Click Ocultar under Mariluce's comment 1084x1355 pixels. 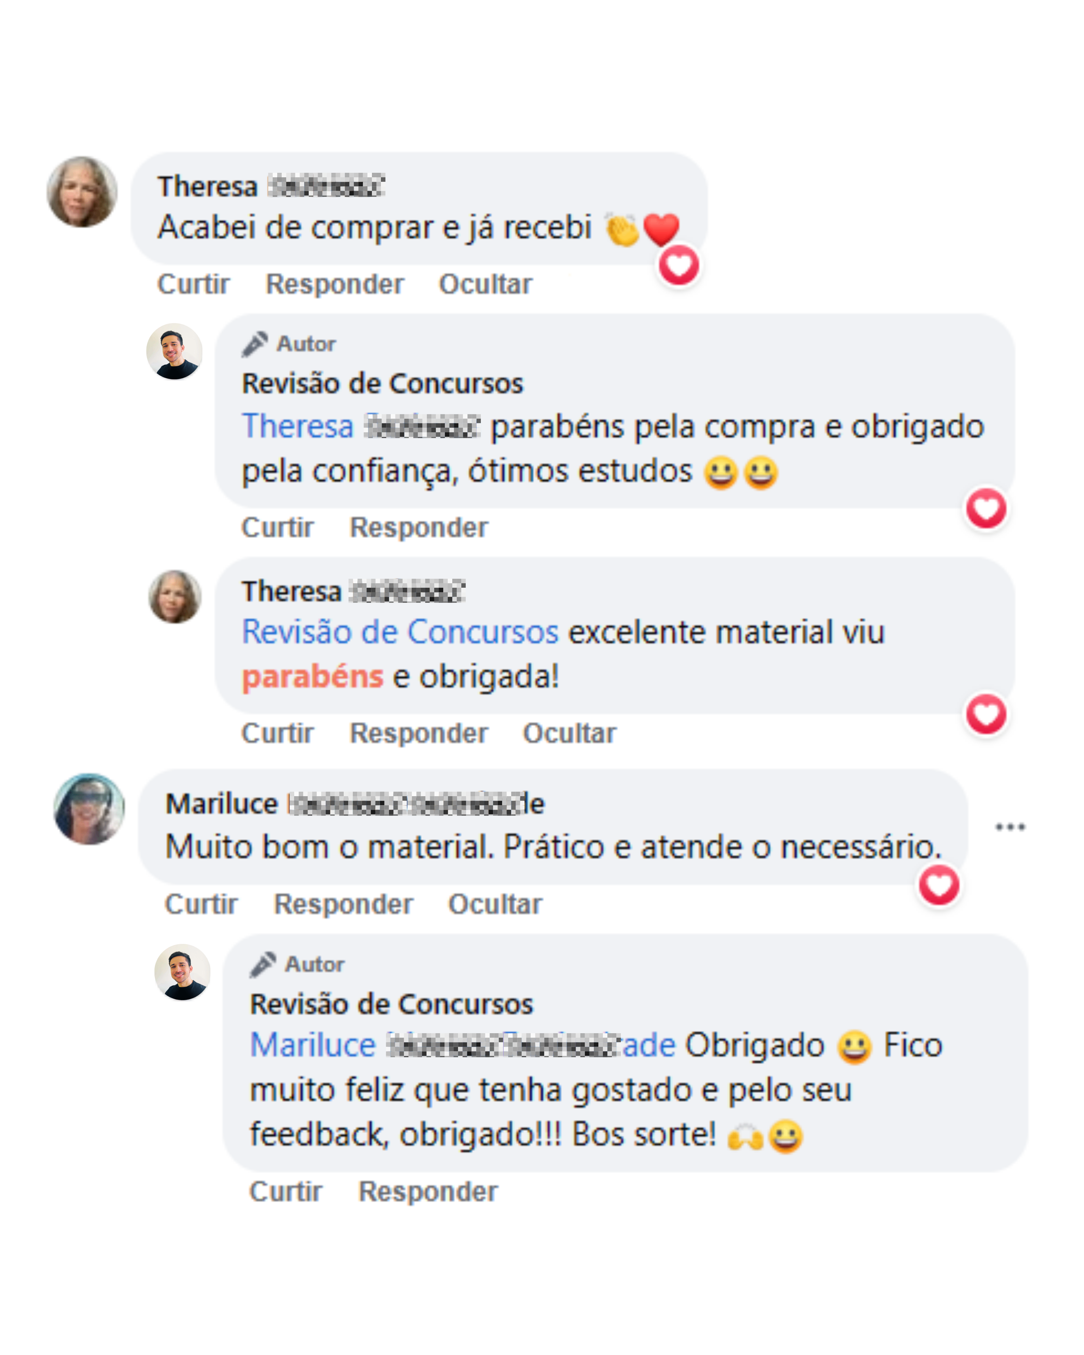point(495,904)
